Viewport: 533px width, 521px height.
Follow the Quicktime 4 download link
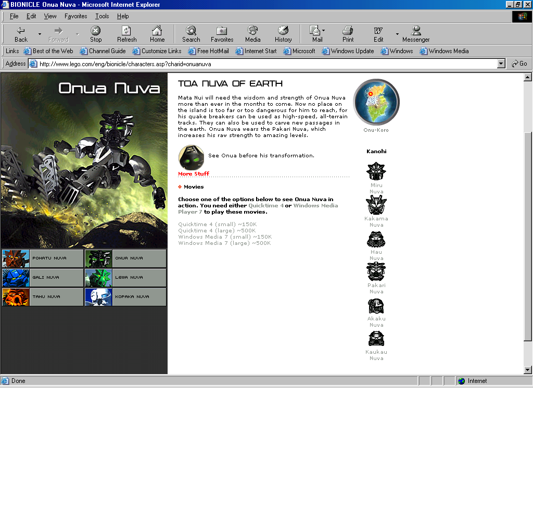pyautogui.click(x=266, y=206)
